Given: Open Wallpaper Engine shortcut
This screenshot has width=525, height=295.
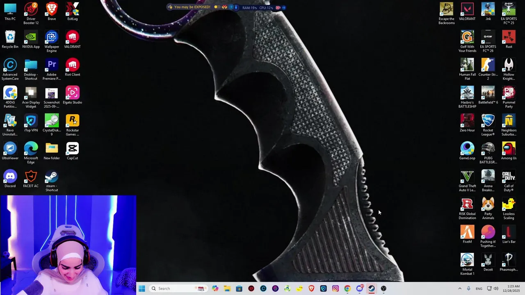Looking at the screenshot, I should pyautogui.click(x=52, y=41).
